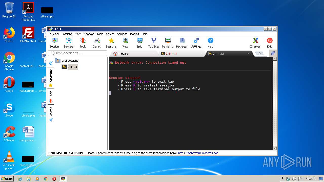Screen dimensions: 324x182
Task: Open VLC media player desktop icon
Action: (9, 160)
